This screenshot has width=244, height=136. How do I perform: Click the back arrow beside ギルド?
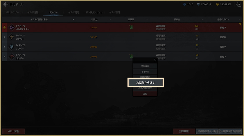coord(6,4)
